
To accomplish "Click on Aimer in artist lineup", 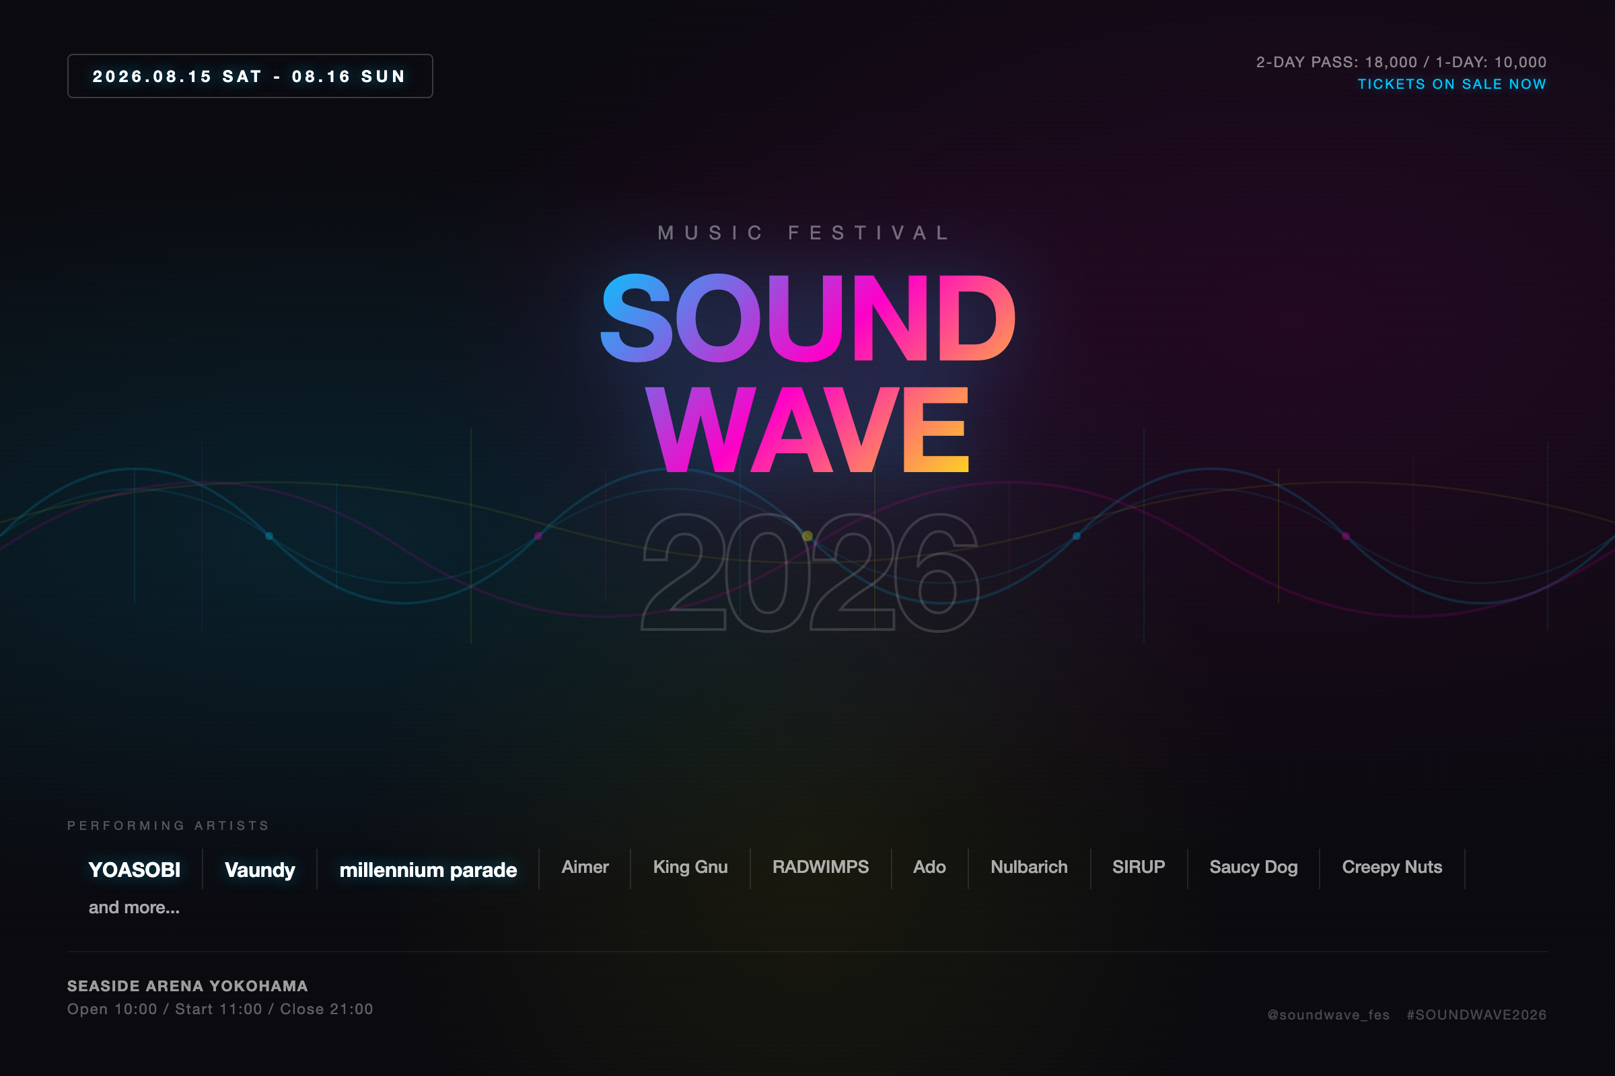I will [x=584, y=867].
